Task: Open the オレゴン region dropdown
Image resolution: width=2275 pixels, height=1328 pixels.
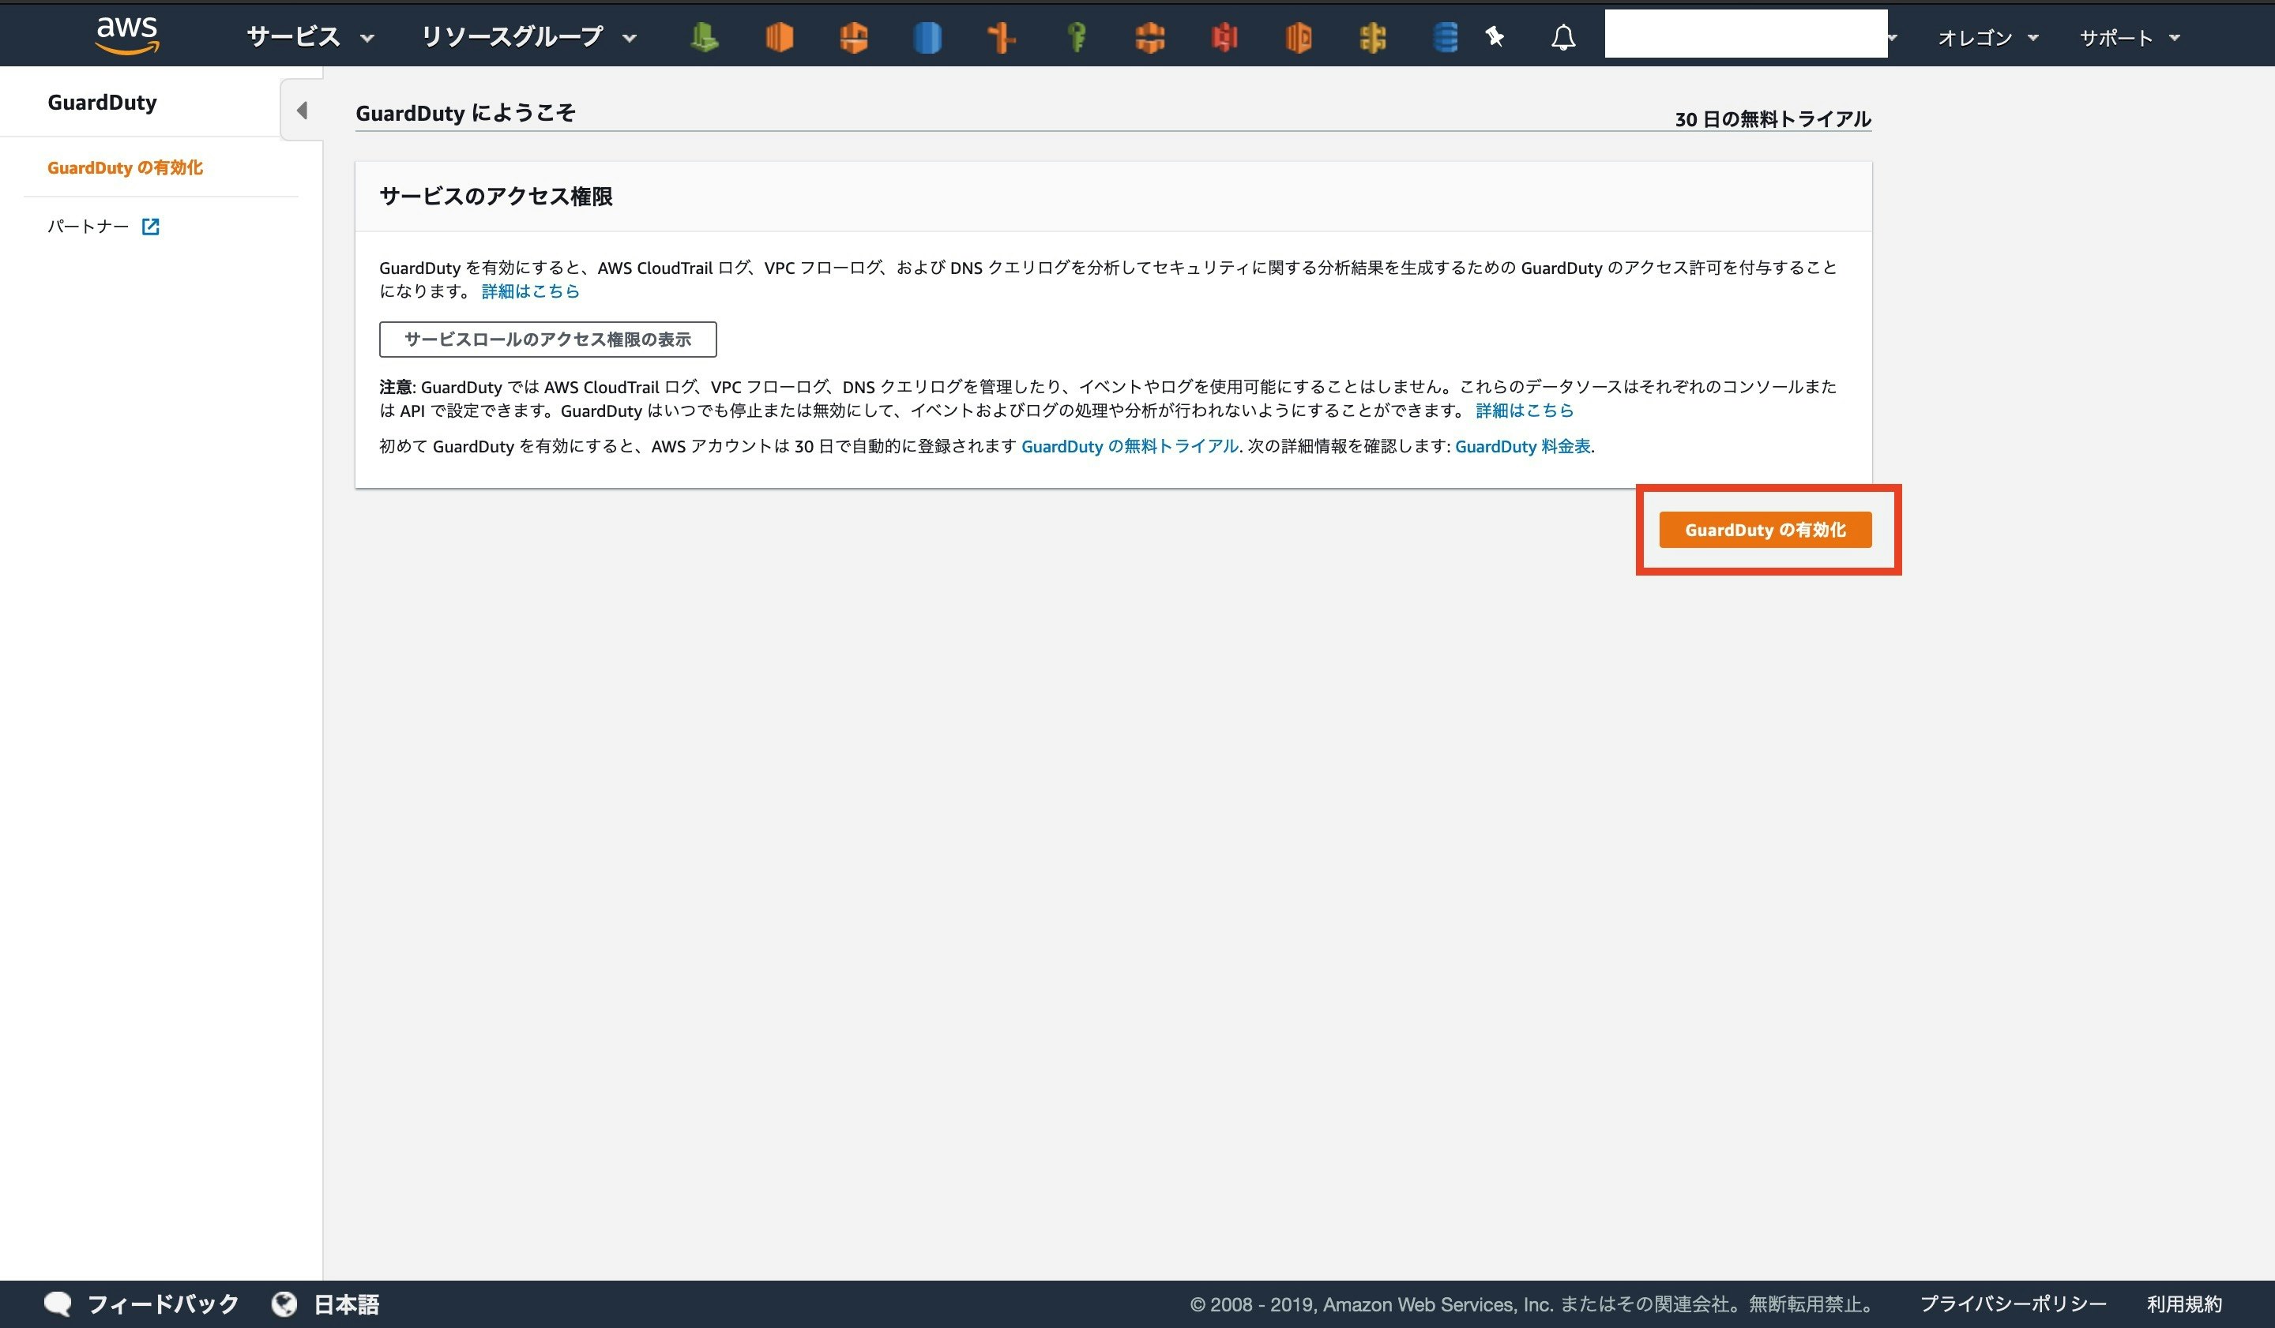Action: [1988, 38]
